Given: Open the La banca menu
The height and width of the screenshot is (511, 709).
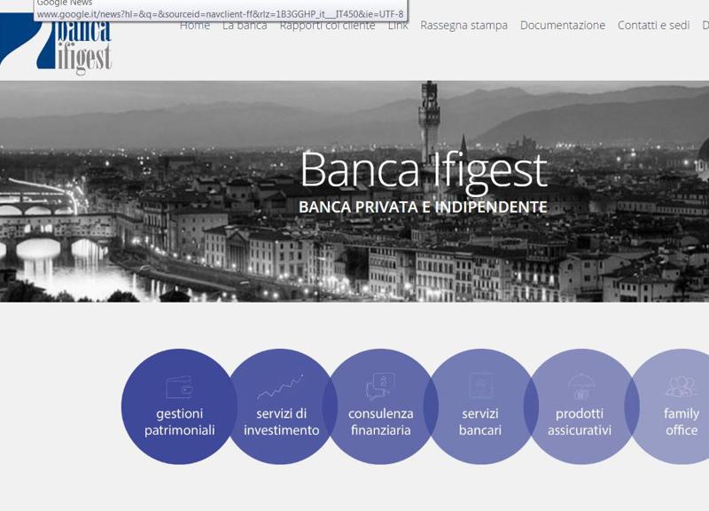Looking at the screenshot, I should click(x=245, y=26).
